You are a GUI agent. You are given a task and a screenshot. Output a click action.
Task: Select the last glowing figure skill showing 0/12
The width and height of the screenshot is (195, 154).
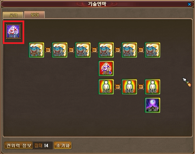point(153,87)
